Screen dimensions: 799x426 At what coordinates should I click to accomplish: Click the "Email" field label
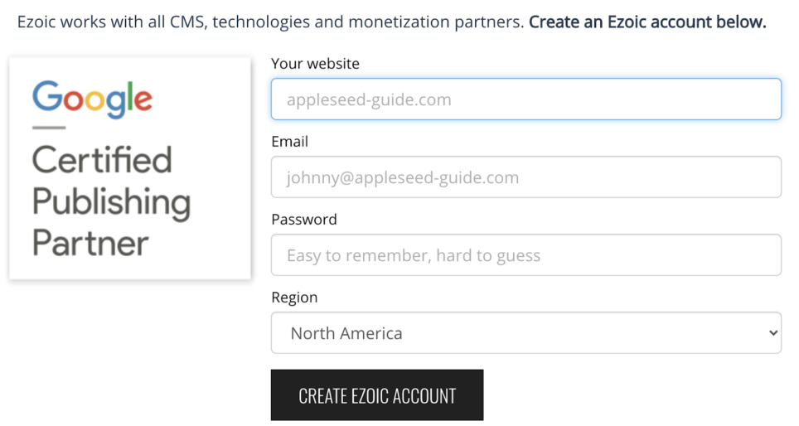click(289, 142)
